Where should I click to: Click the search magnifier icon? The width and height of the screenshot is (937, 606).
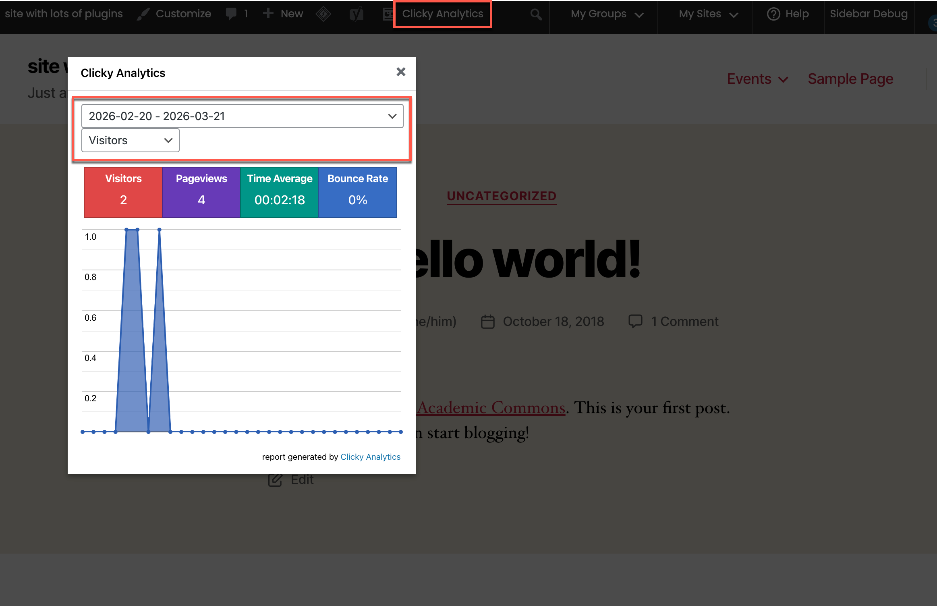coord(536,15)
